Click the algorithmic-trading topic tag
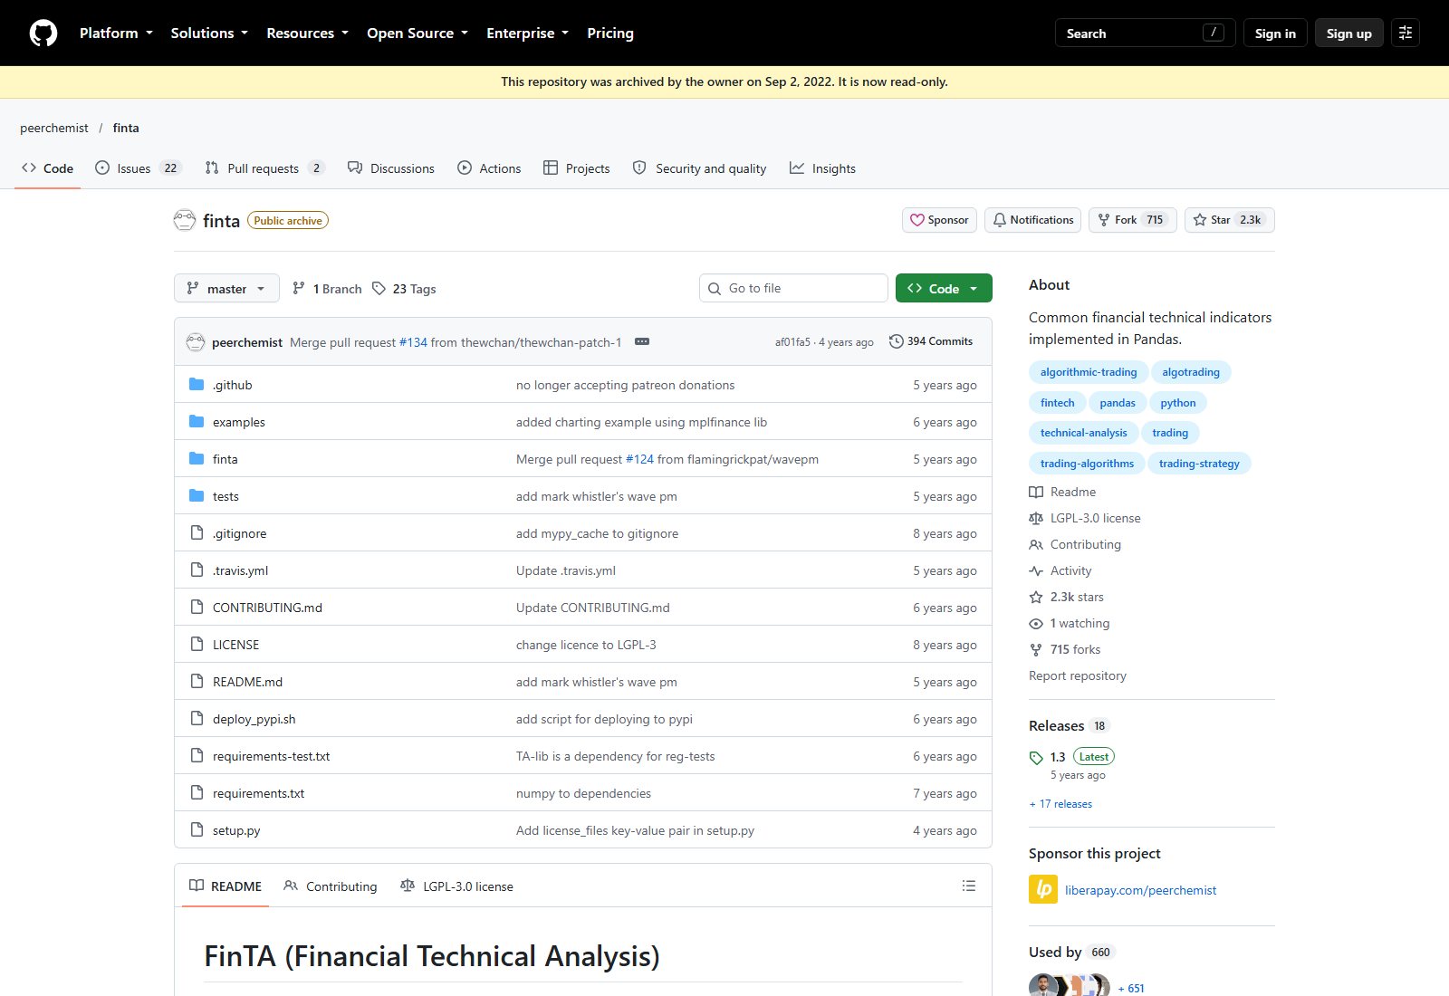The width and height of the screenshot is (1449, 996). click(1089, 372)
